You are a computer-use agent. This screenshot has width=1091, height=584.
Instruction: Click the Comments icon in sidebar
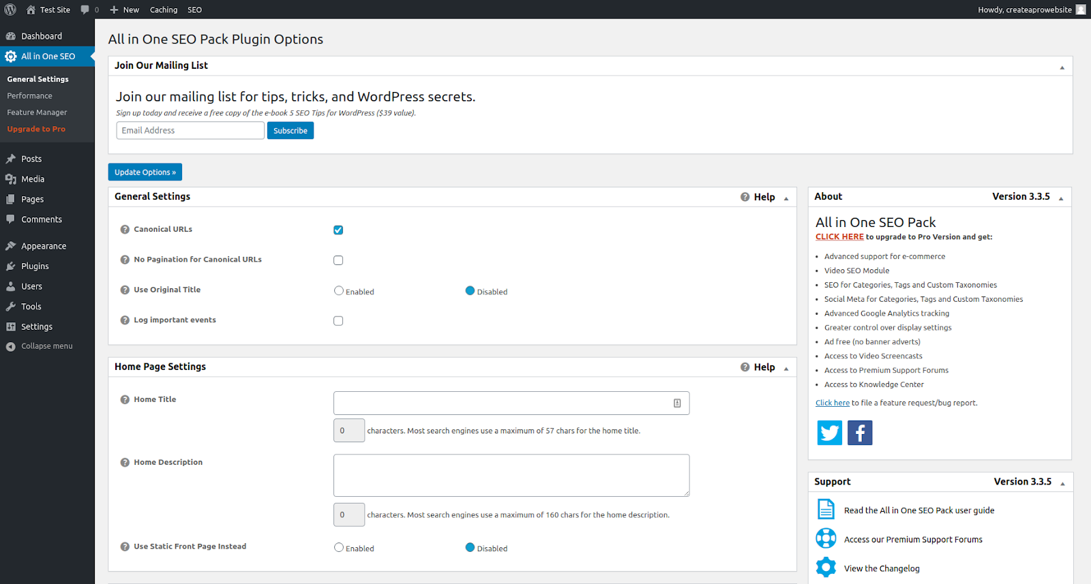point(11,219)
